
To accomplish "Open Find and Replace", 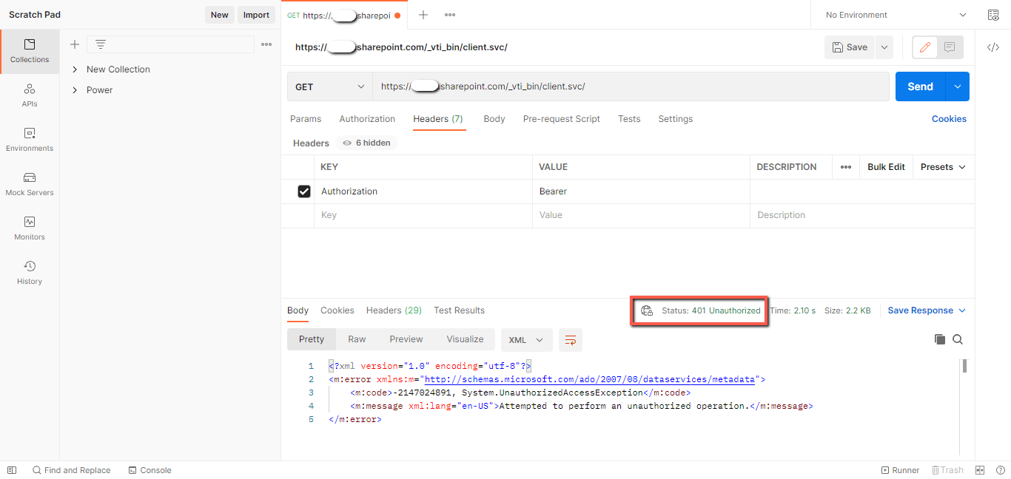I will coord(71,470).
